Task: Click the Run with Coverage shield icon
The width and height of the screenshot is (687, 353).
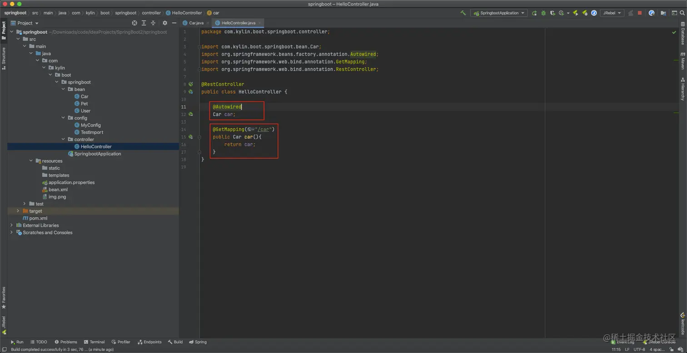Action: tap(553, 13)
